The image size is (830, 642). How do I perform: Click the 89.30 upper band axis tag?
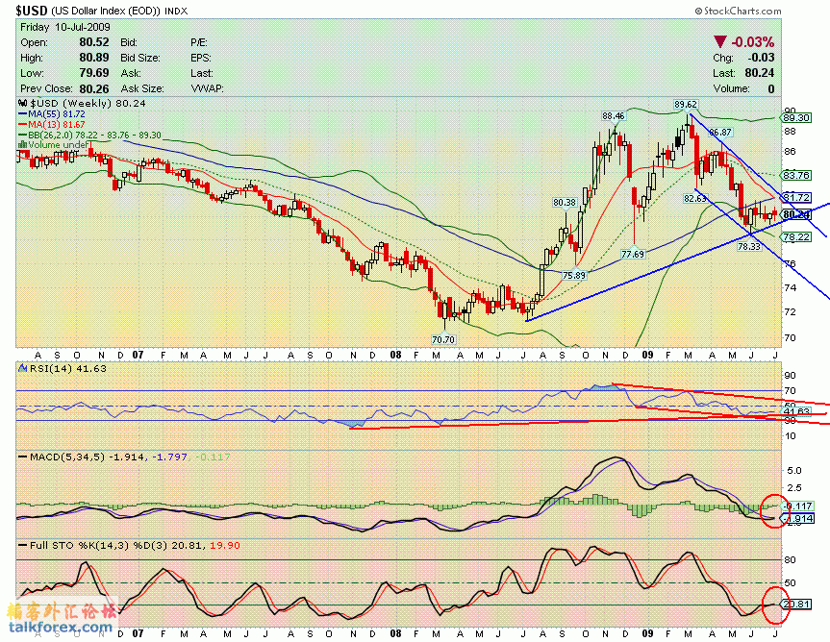point(795,118)
